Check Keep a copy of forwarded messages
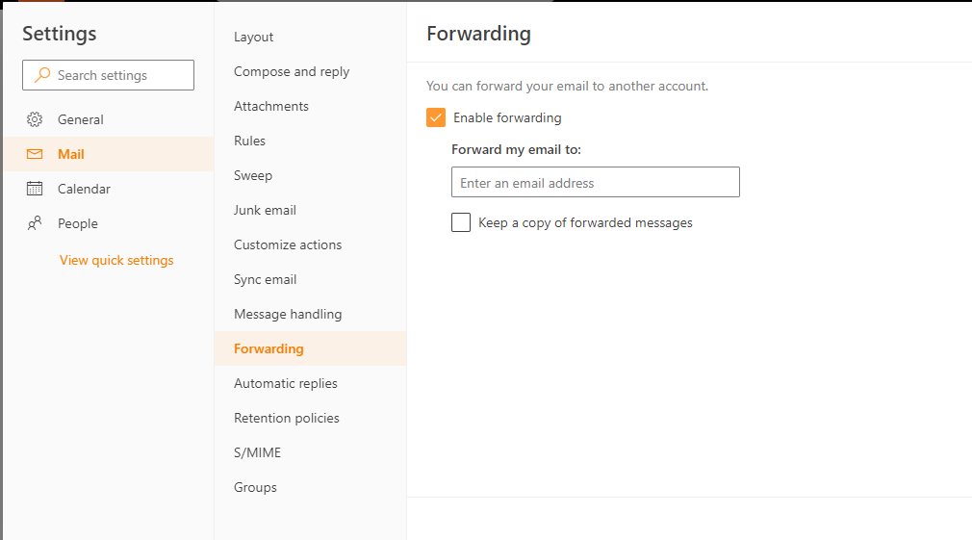The height and width of the screenshot is (540, 972). [461, 222]
